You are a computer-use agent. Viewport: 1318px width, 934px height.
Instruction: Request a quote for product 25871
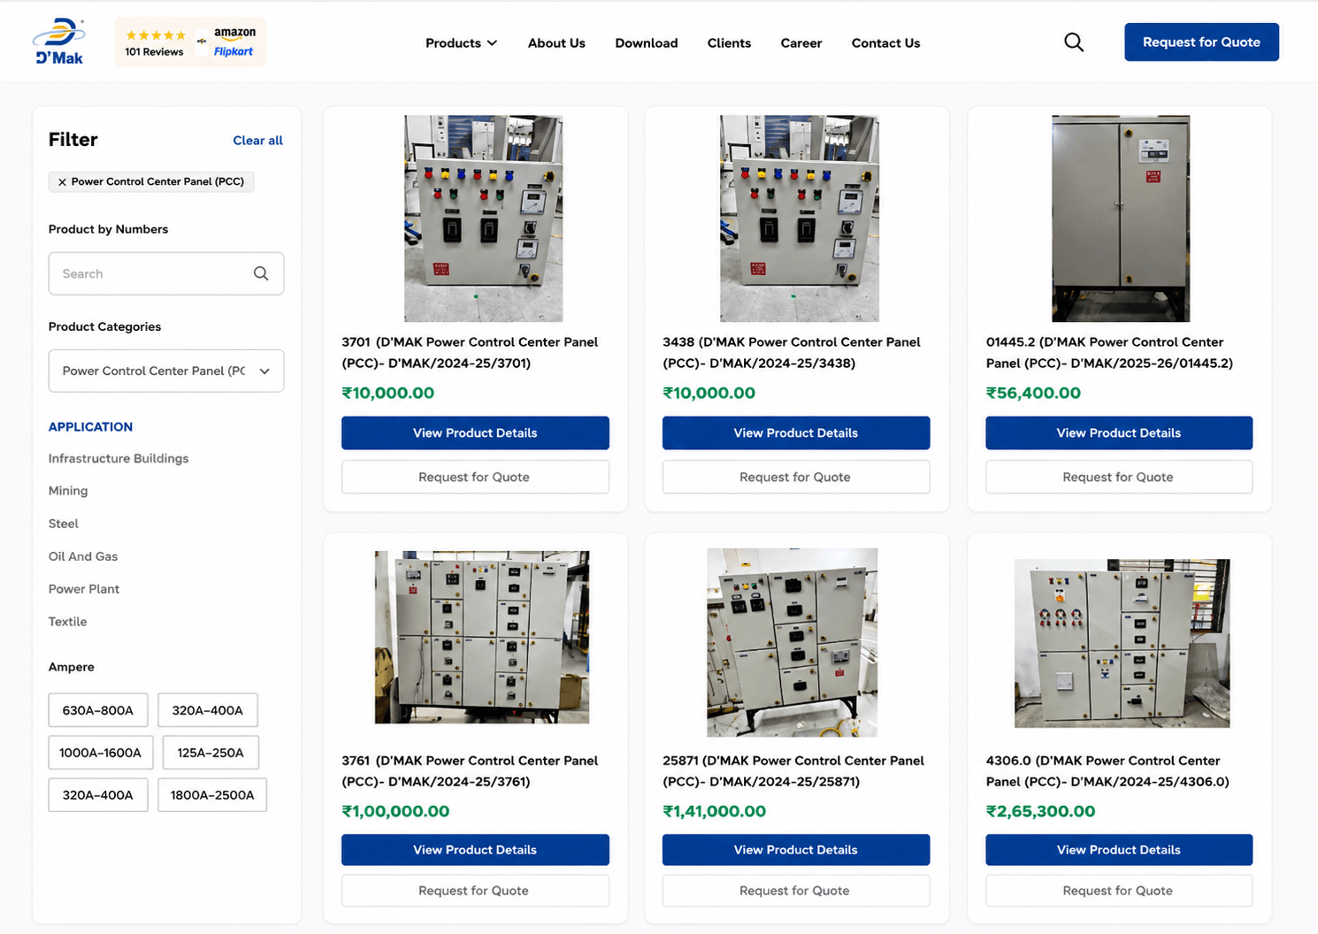[796, 891]
